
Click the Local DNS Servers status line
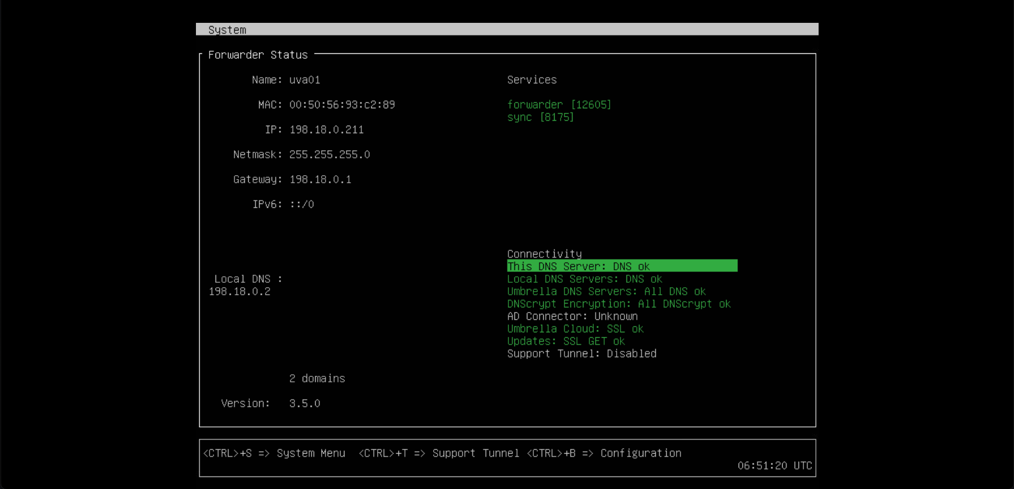click(x=584, y=279)
